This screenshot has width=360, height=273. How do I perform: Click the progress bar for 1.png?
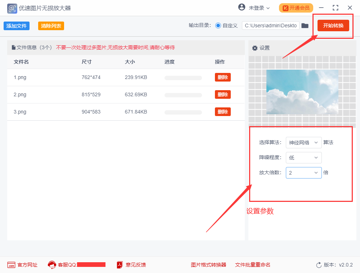pos(183,78)
